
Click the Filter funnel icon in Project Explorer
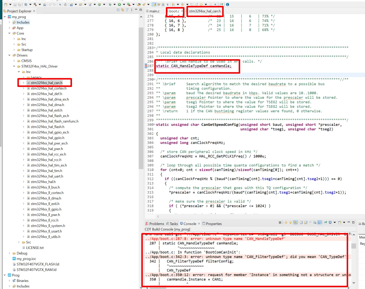[127, 10]
